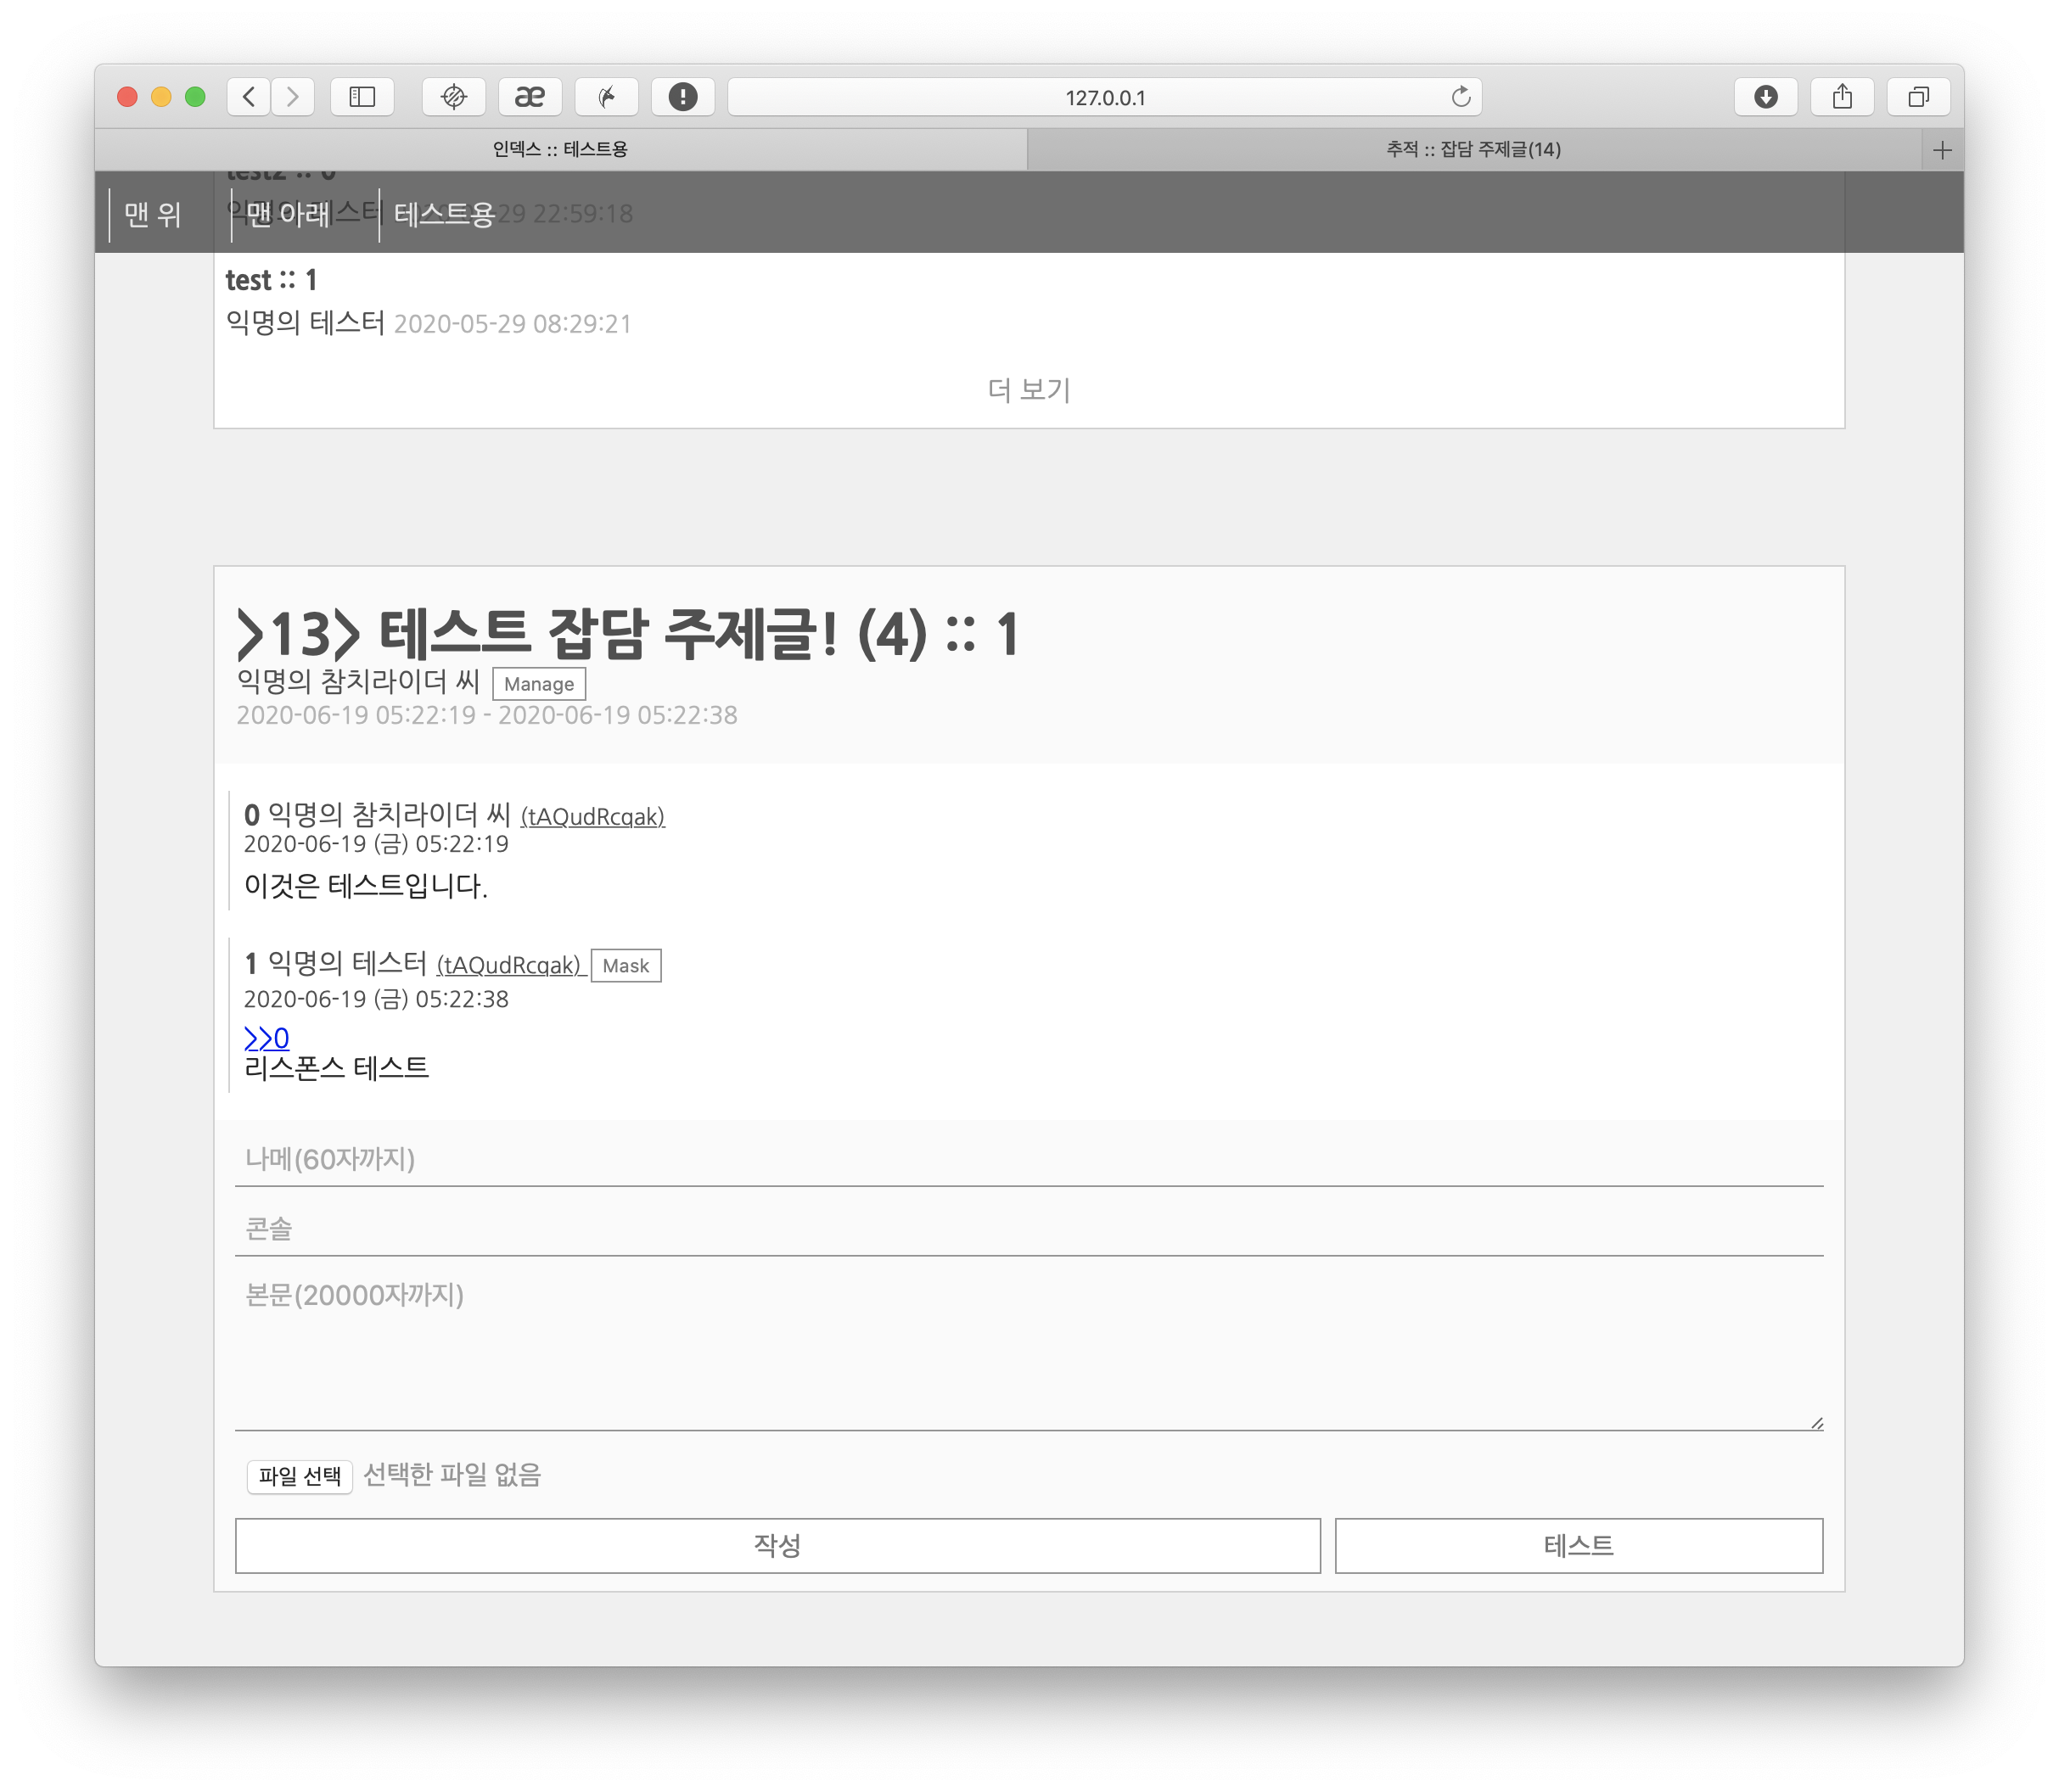2059x1792 pixels.
Task: Click the forward navigation arrow
Action: pos(292,97)
